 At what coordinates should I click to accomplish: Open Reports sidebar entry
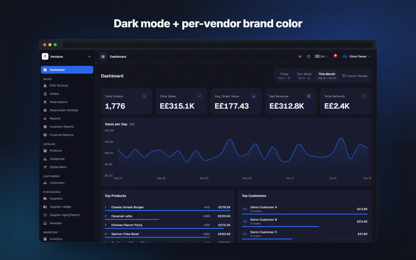click(67, 119)
